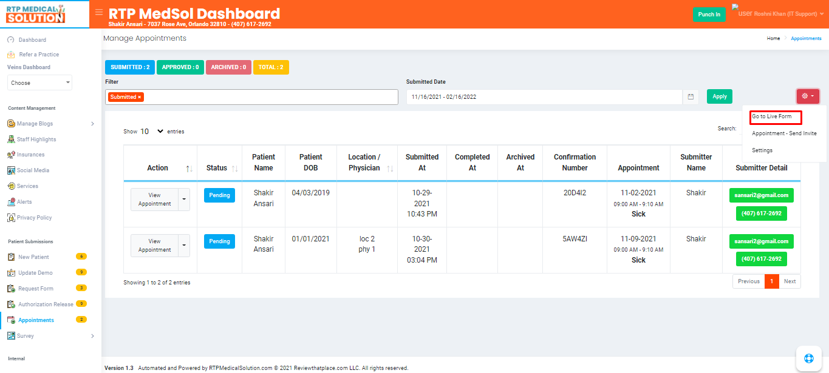Switch to the Archived : 0 tab
829x373 pixels.
coord(228,67)
